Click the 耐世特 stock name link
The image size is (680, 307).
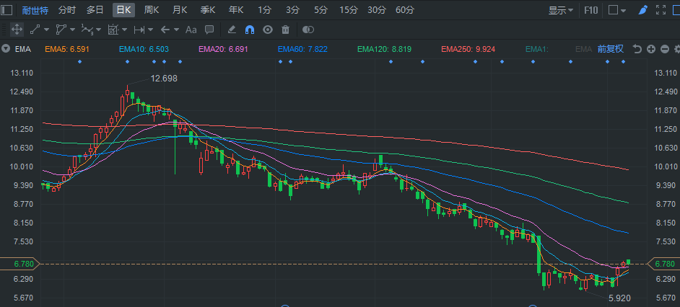[x=35, y=10]
